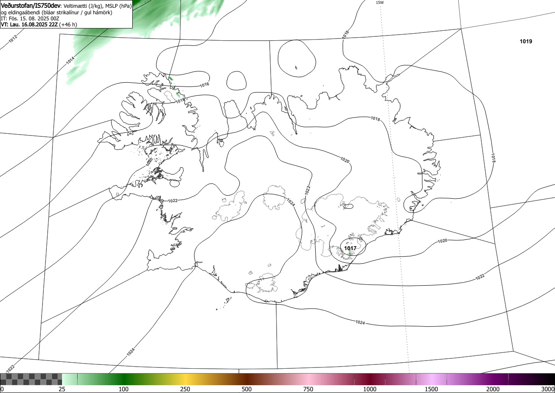555x393 pixels.
Task: Click the 3000 tick on the color scale
Action: [x=548, y=389]
